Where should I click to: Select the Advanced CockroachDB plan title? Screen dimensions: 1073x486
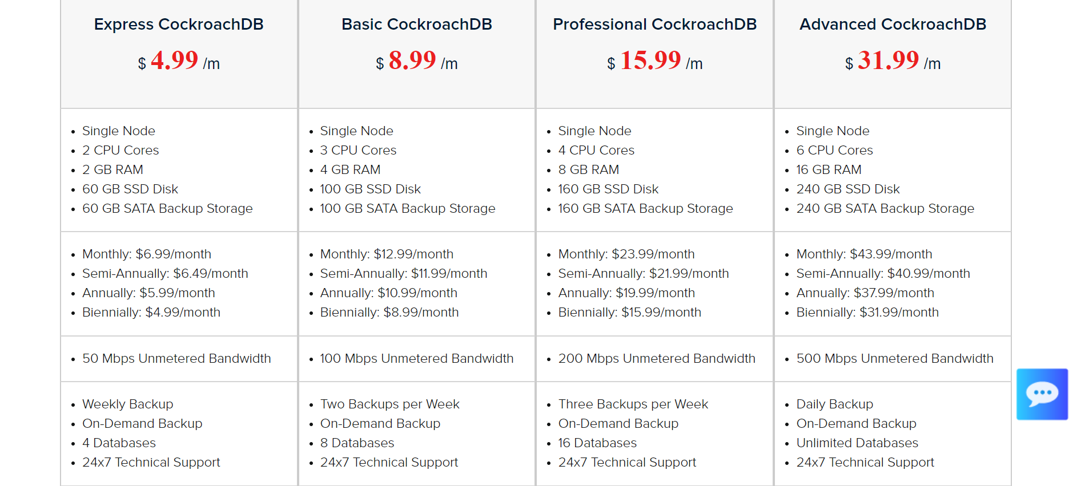coord(893,25)
